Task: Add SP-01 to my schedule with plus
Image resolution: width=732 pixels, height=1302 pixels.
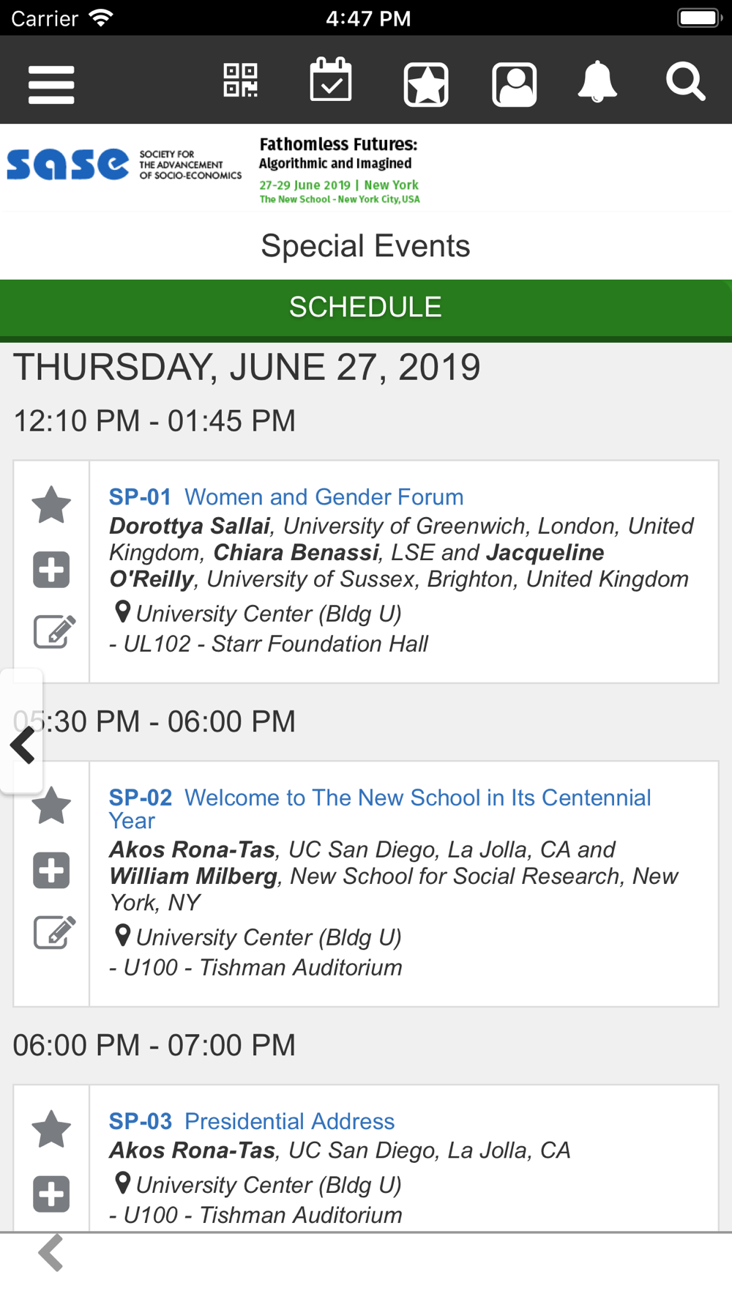Action: pyautogui.click(x=51, y=570)
